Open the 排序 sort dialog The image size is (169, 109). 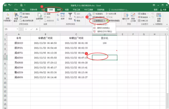[63, 16]
